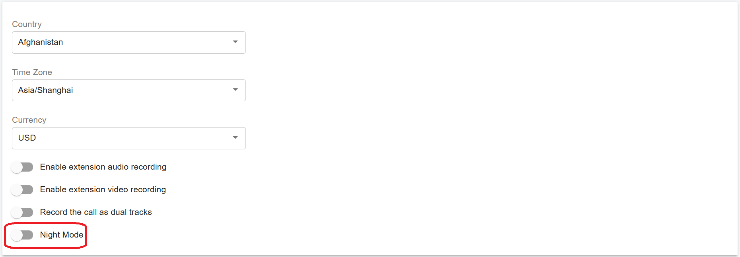Select the Afghanistan country value
Image resolution: width=740 pixels, height=257 pixels.
(40, 42)
